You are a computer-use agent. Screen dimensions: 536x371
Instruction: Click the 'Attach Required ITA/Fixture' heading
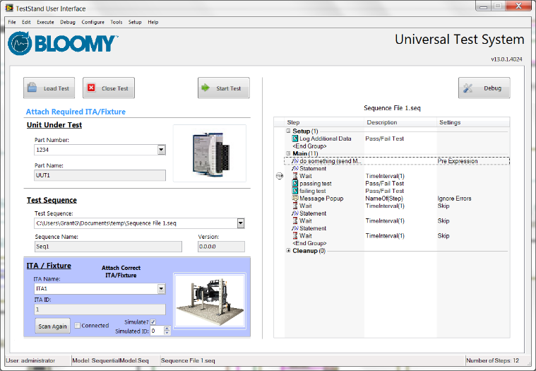pyautogui.click(x=76, y=112)
